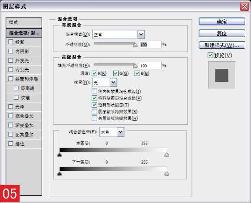The width and height of the screenshot is (251, 203).
Task: Enable the 描边 stroke checkbox
Action: coord(11,144)
